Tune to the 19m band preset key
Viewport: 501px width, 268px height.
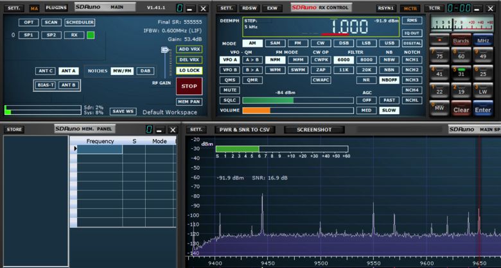click(461, 90)
